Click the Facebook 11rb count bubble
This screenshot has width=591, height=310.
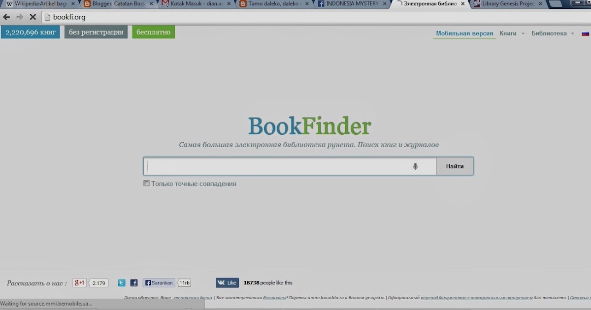click(x=184, y=283)
